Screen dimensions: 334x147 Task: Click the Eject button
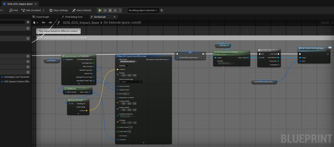[115, 10]
